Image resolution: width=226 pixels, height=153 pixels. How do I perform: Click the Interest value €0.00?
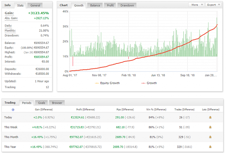[x=45, y=62]
